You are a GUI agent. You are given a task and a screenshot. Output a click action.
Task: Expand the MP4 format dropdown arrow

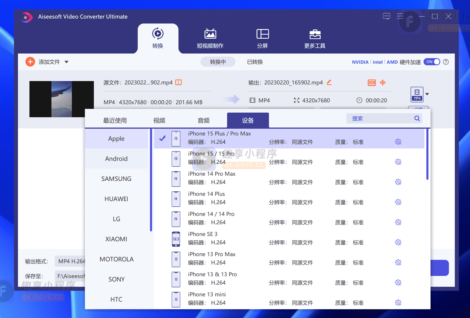pos(427,94)
